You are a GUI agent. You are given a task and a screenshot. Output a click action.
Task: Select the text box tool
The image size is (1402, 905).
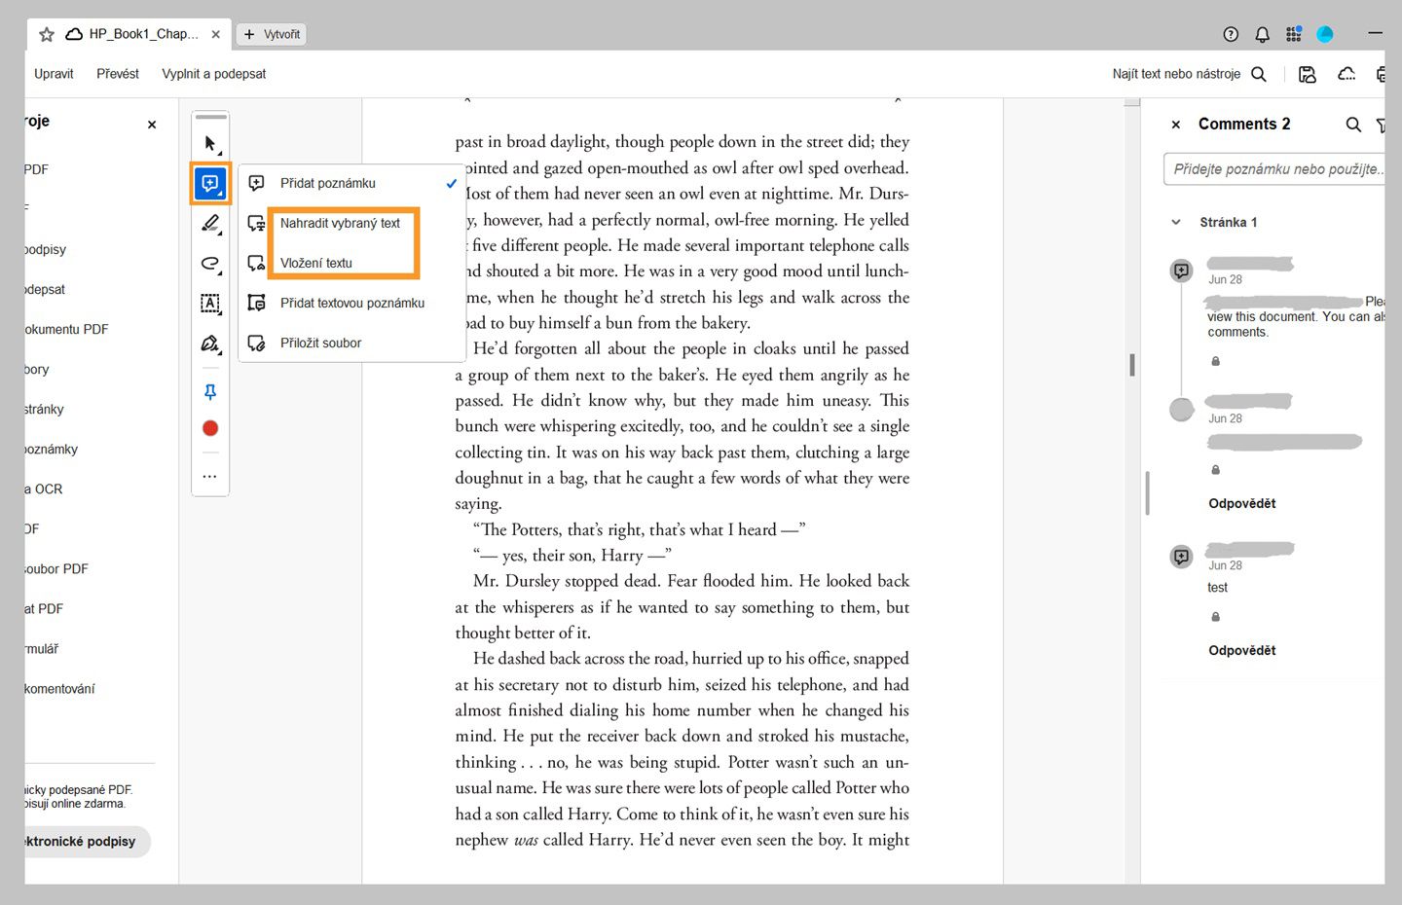(210, 304)
